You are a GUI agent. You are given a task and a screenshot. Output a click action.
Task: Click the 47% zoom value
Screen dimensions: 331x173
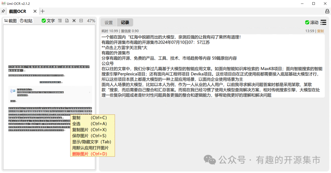pos(91,21)
